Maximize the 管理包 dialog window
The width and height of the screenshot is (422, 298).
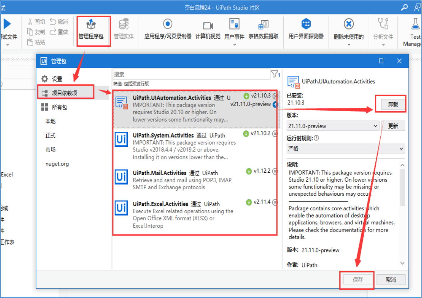pos(381,61)
